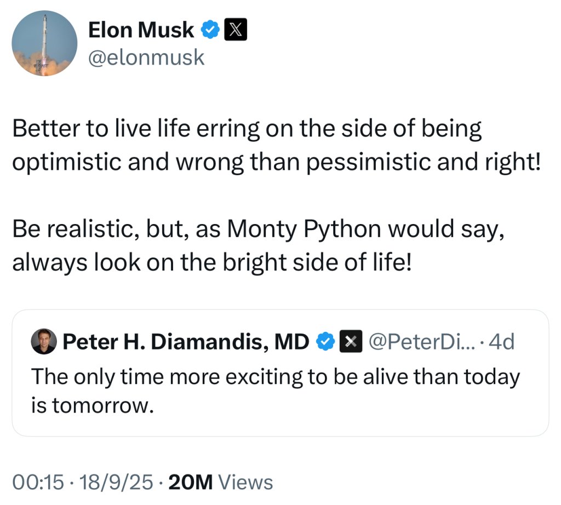Click the "Views" label at the bottom
561x505 pixels.
point(245,482)
